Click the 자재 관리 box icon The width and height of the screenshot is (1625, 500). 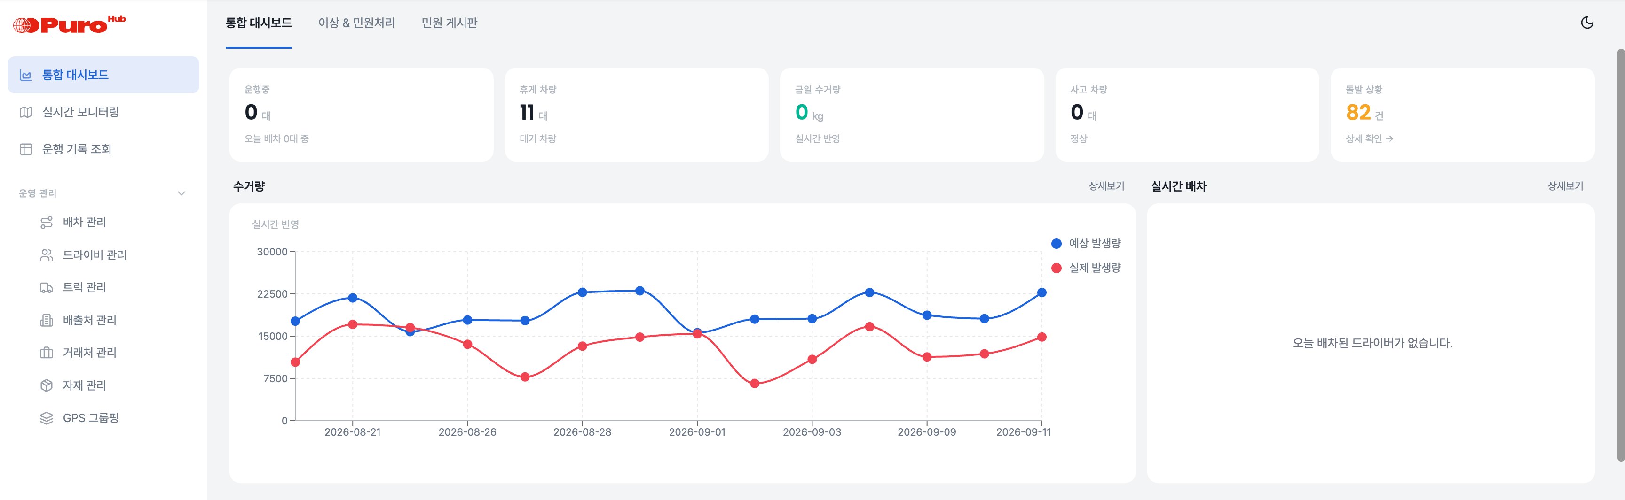pyautogui.click(x=47, y=385)
